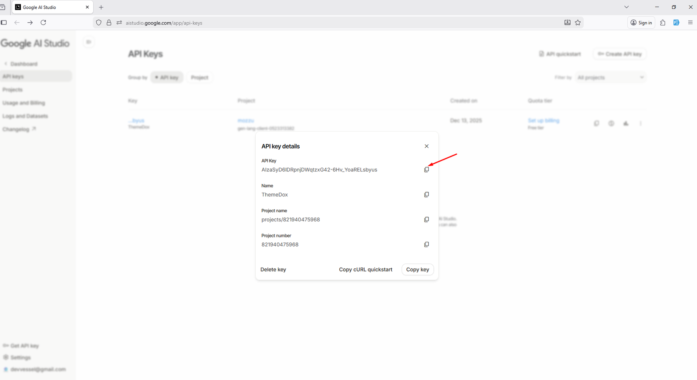Click the second action icon in the ThemeDox row

(611, 123)
